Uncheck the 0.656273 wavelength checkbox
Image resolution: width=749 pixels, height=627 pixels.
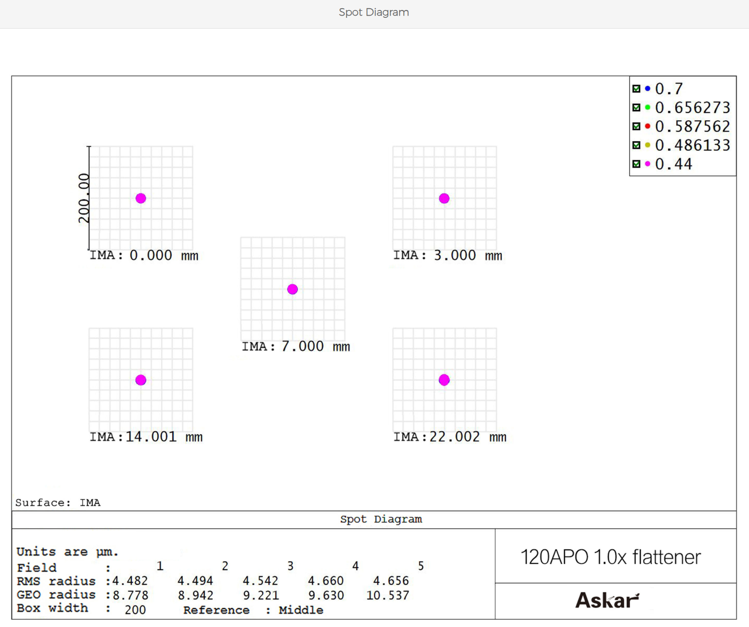pos(636,108)
